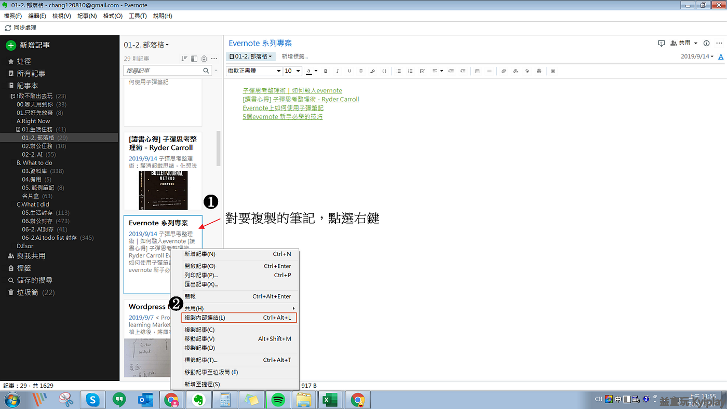Image resolution: width=727 pixels, height=409 pixels.
Task: Open sort options icon in note list
Action: pos(184,59)
